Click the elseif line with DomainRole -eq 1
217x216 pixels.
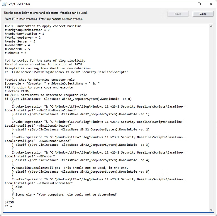(x=81, y=114)
